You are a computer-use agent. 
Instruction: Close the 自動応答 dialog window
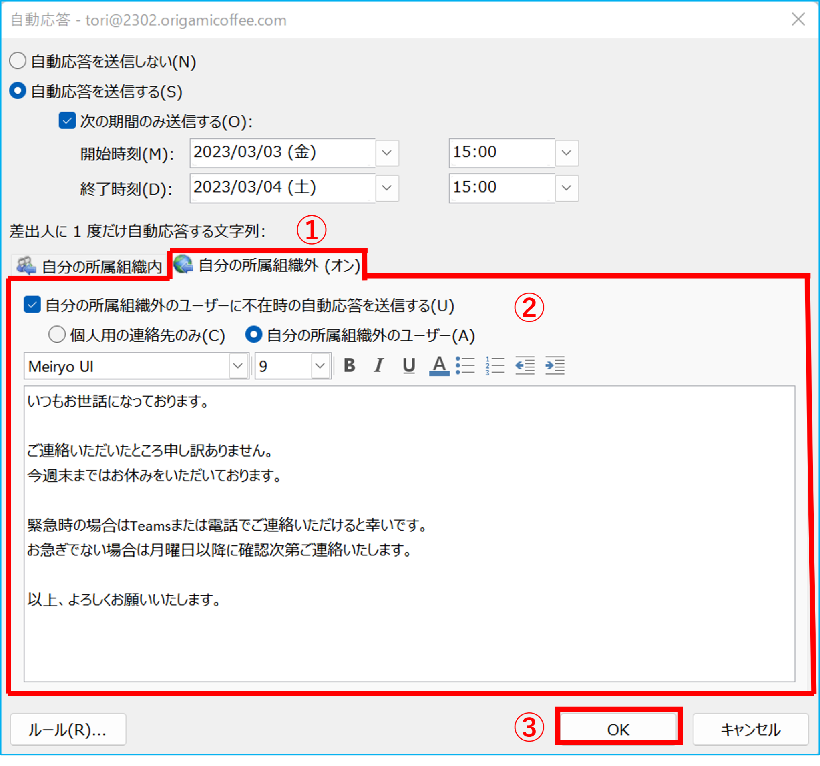[x=798, y=19]
